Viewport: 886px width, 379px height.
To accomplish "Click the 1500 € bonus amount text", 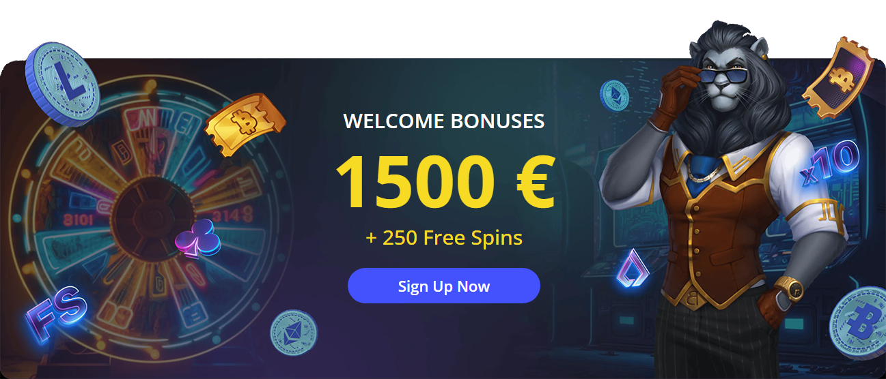I will click(x=445, y=181).
